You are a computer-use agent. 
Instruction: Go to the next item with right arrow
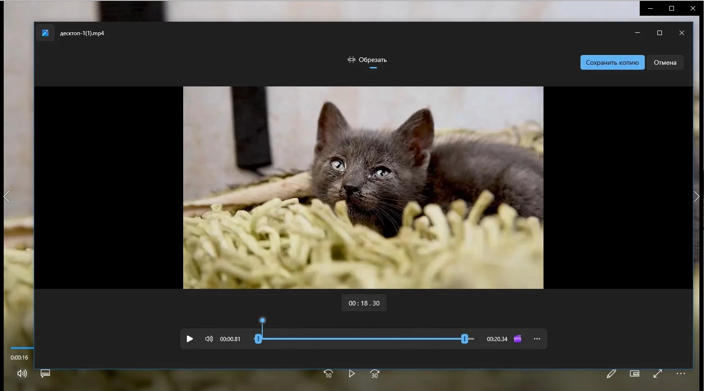point(696,196)
